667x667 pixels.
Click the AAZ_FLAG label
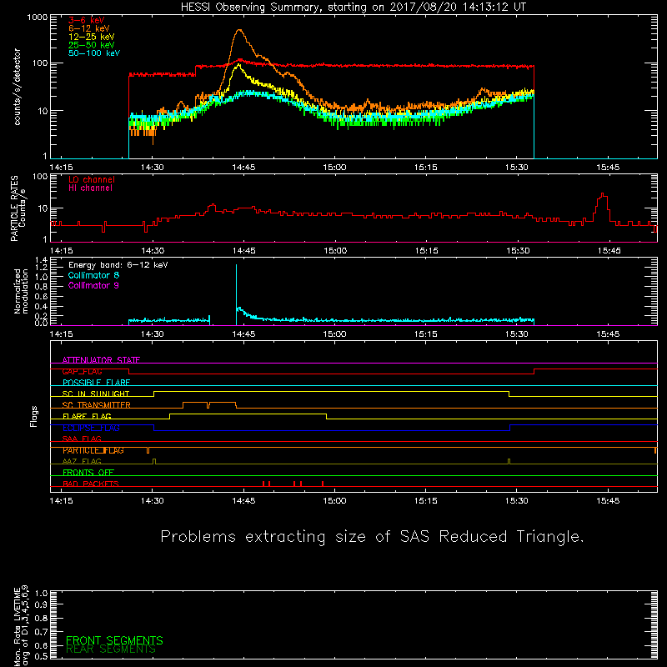82,461
